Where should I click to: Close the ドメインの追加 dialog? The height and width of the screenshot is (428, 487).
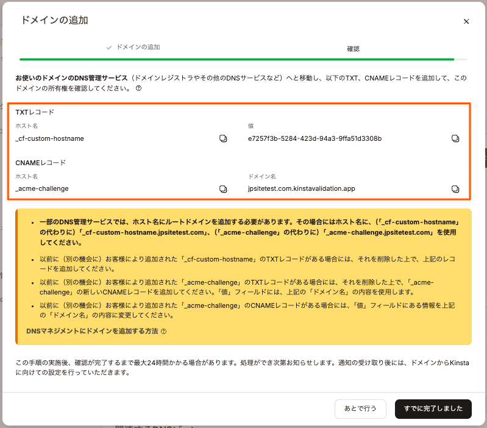click(x=466, y=21)
